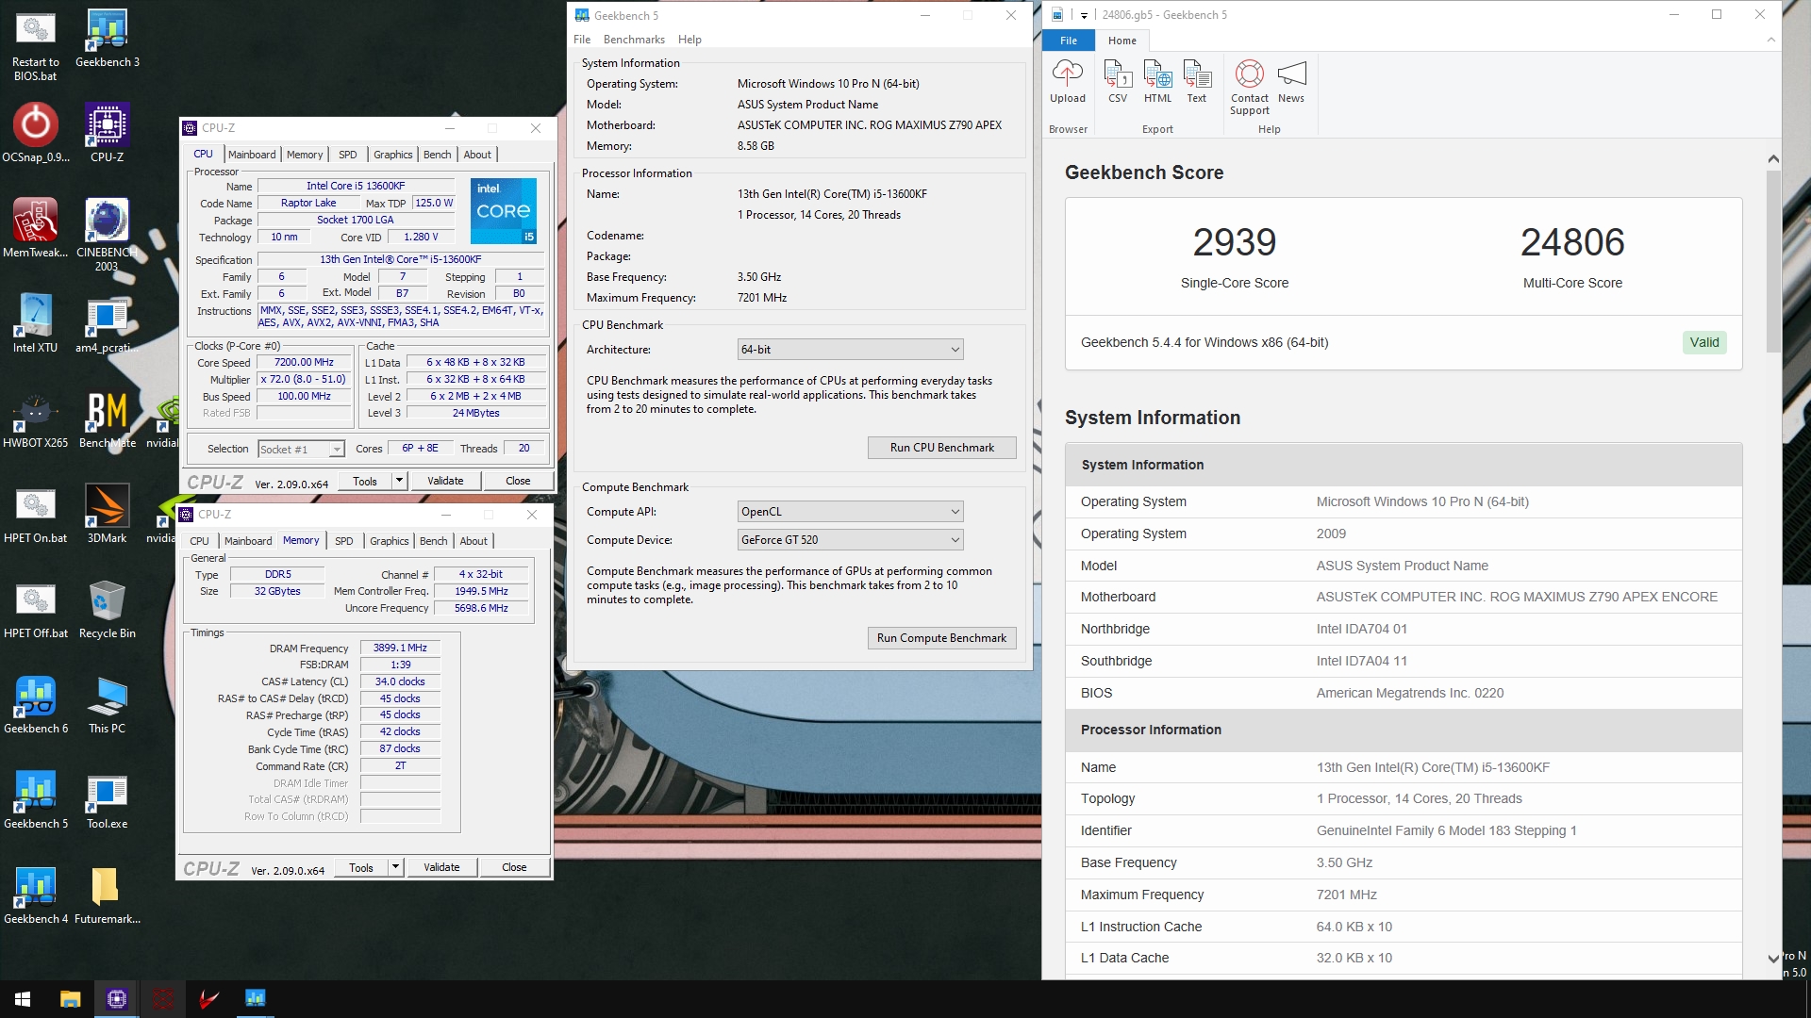Select the BenchMate desktop icon
Viewport: 1811px width, 1018px height.
point(108,419)
